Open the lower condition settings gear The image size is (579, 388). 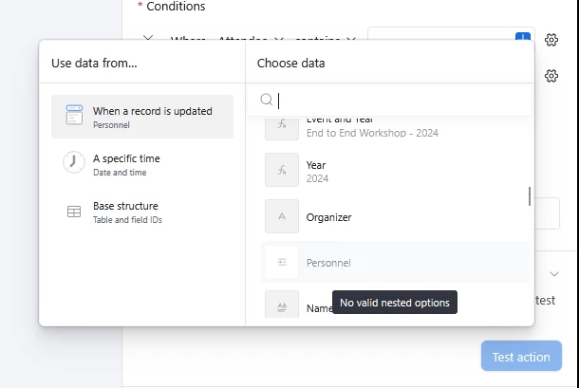tap(551, 76)
